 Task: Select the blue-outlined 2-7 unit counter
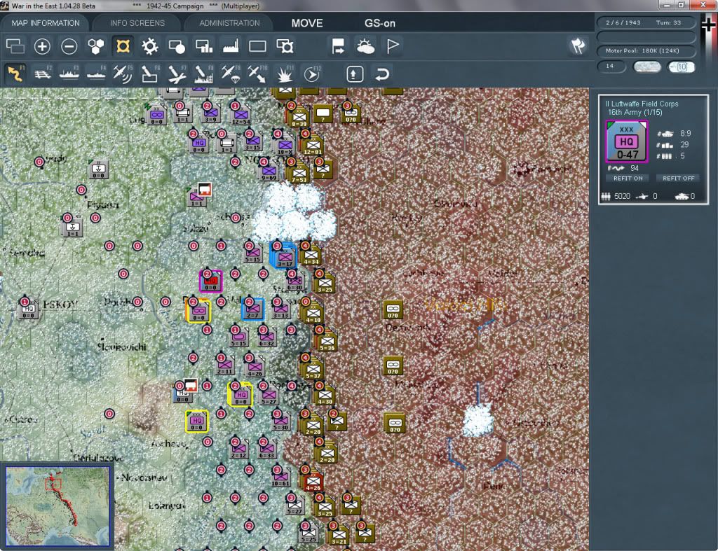tap(252, 309)
